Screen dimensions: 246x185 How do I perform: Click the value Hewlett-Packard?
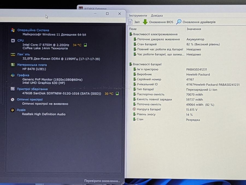pos(198,75)
